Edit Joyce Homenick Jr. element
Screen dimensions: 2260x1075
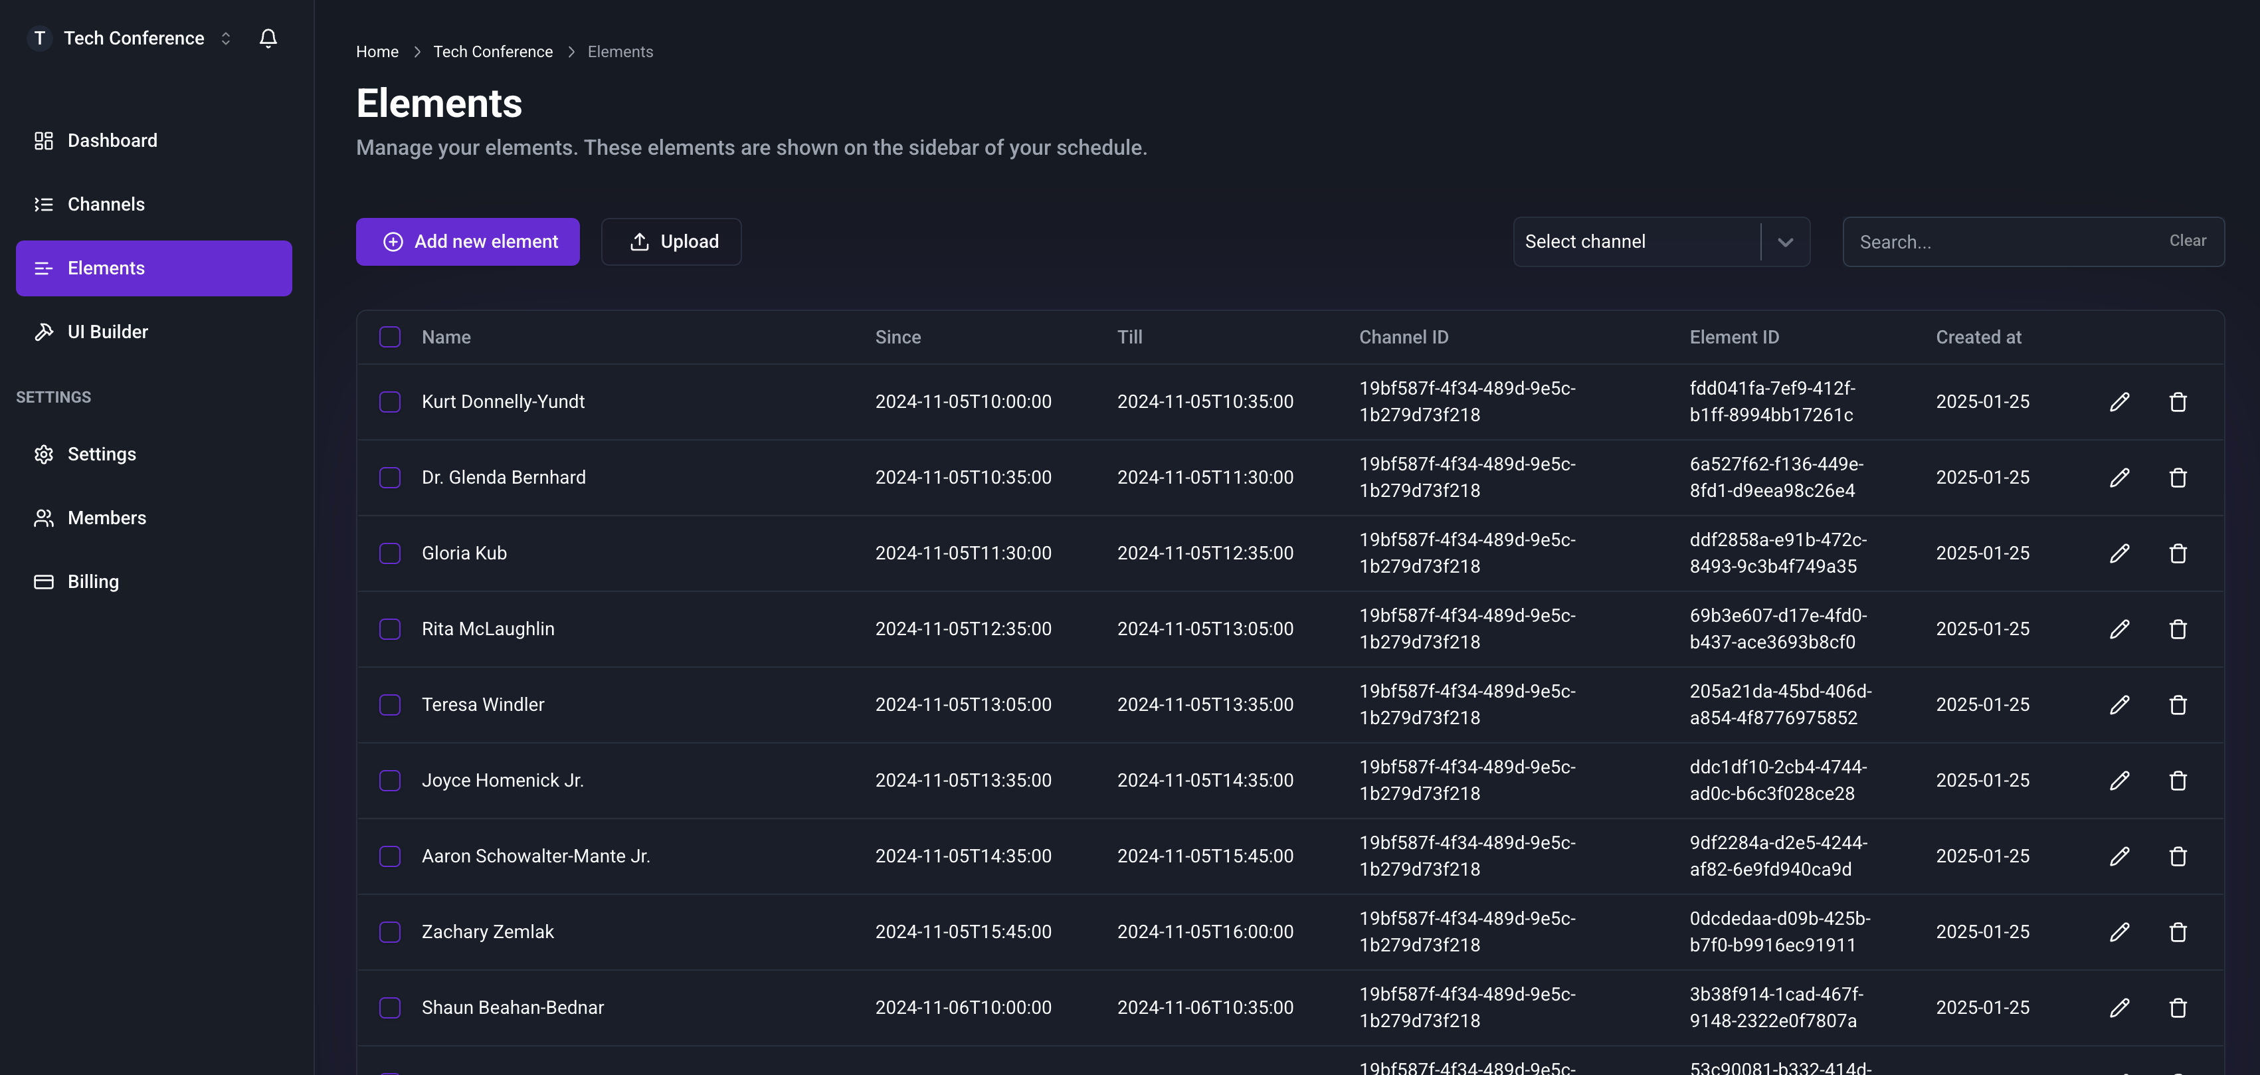[2119, 780]
